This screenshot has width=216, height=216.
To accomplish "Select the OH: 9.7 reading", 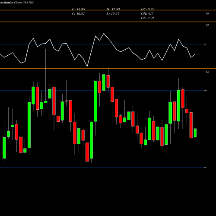I will pos(147,14).
